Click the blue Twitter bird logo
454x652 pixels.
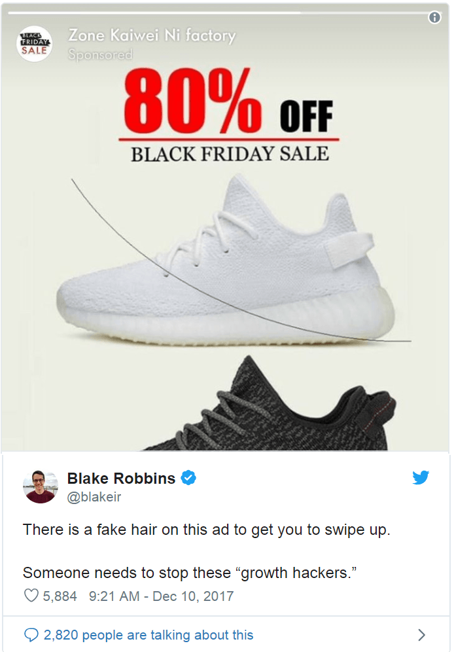pos(421,477)
